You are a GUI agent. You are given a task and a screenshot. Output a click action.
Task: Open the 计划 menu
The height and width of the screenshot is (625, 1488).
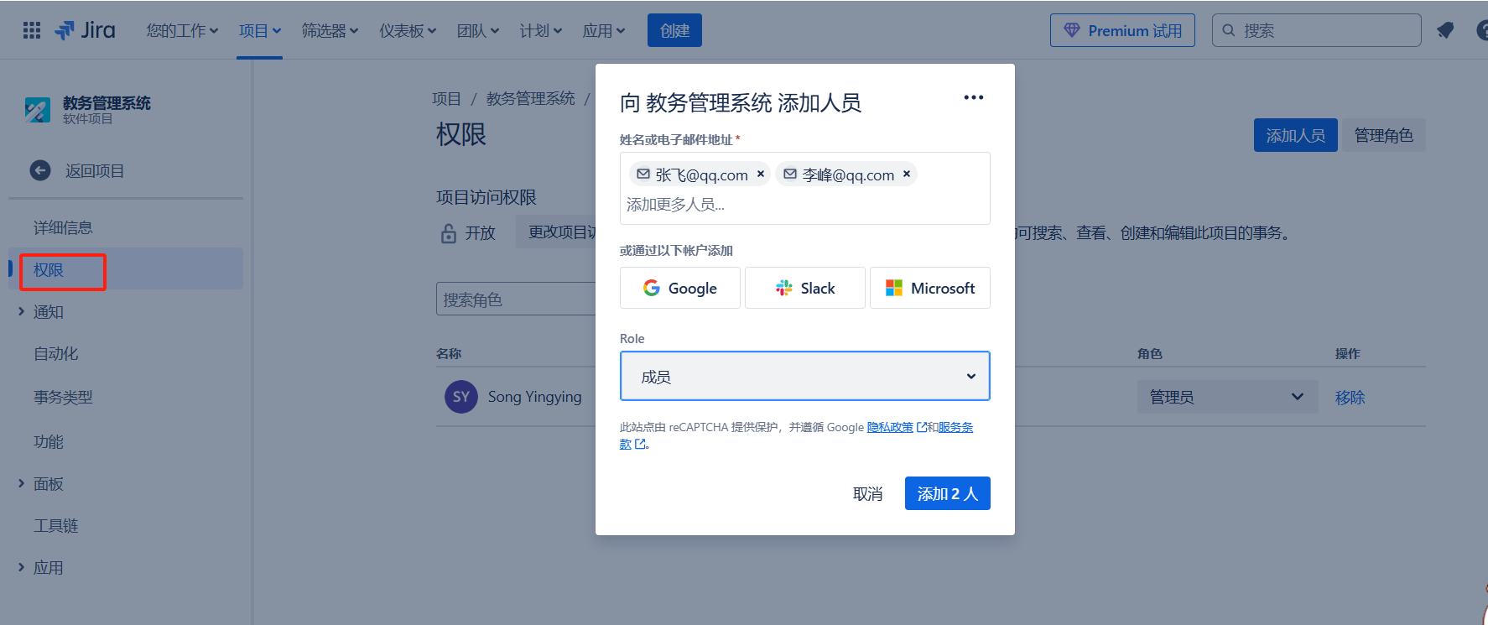pos(540,31)
